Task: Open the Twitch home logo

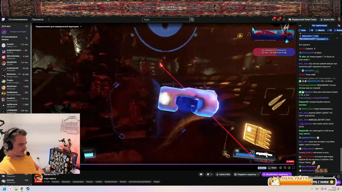Action: [x=3, y=19]
